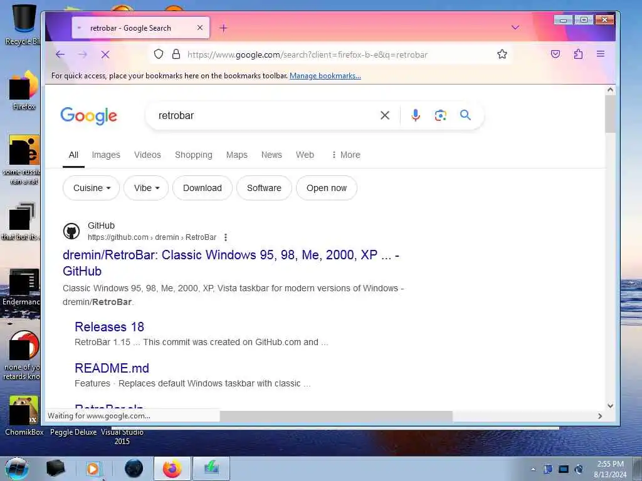Switch to the Images tab

point(106,155)
